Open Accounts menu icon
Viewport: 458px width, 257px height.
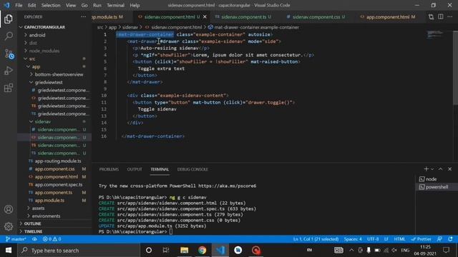point(9,209)
